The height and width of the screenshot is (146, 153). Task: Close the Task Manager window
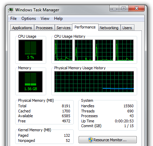pyautogui.click(x=136, y=9)
